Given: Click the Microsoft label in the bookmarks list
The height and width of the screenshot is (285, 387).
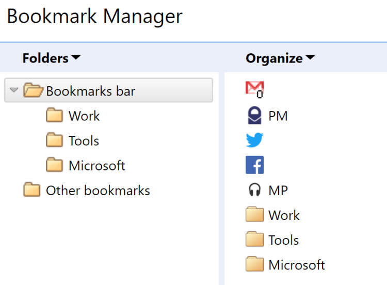Looking at the screenshot, I should (x=297, y=265).
